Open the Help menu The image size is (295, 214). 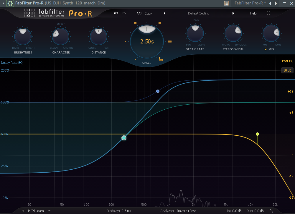pyautogui.click(x=253, y=13)
